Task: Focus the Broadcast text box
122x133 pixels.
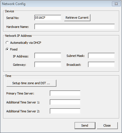Action: (101, 64)
